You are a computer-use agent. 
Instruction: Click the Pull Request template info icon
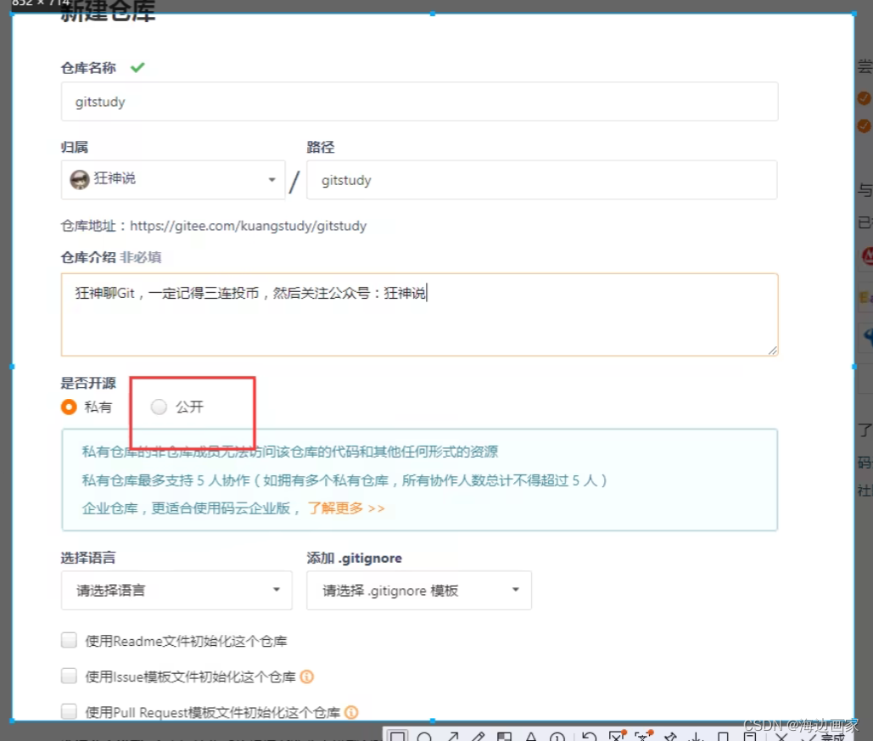point(351,712)
